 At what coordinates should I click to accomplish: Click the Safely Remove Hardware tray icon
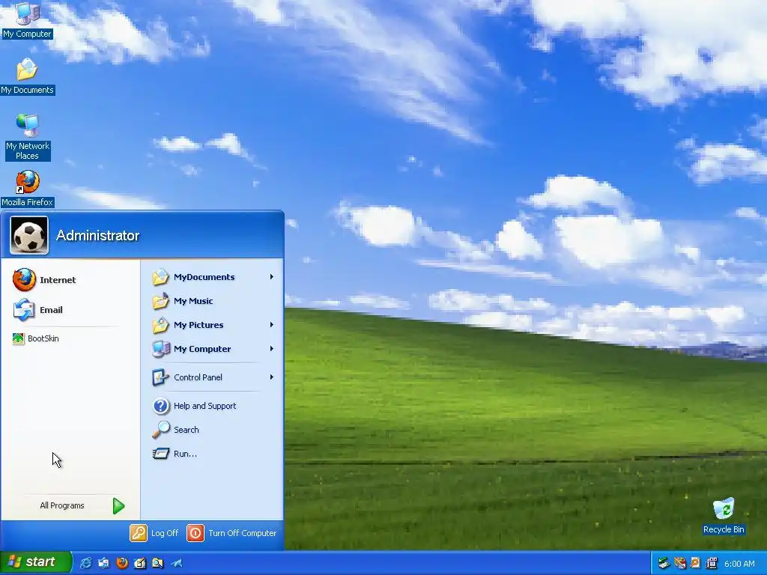pyautogui.click(x=664, y=563)
